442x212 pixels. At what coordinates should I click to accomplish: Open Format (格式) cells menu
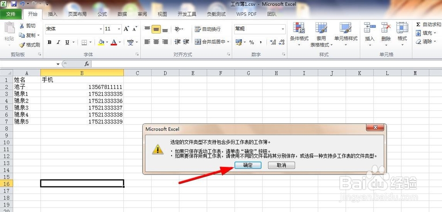pos(402,34)
